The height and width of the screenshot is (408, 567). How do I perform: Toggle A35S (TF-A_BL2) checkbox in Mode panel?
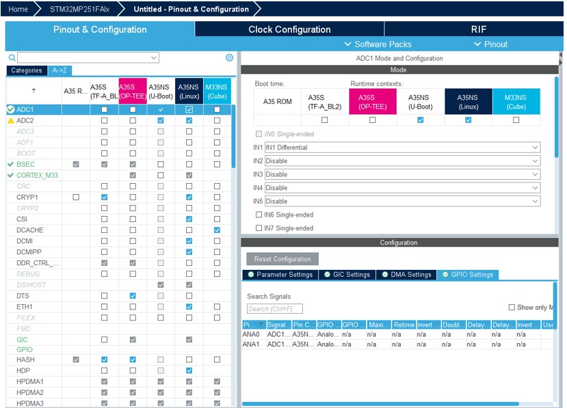(325, 120)
